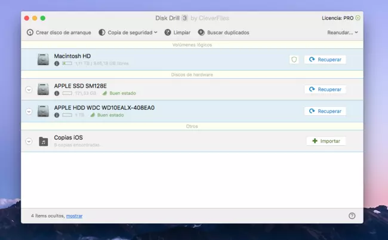Expand the APPLE HDD WDC row

pos(29,111)
